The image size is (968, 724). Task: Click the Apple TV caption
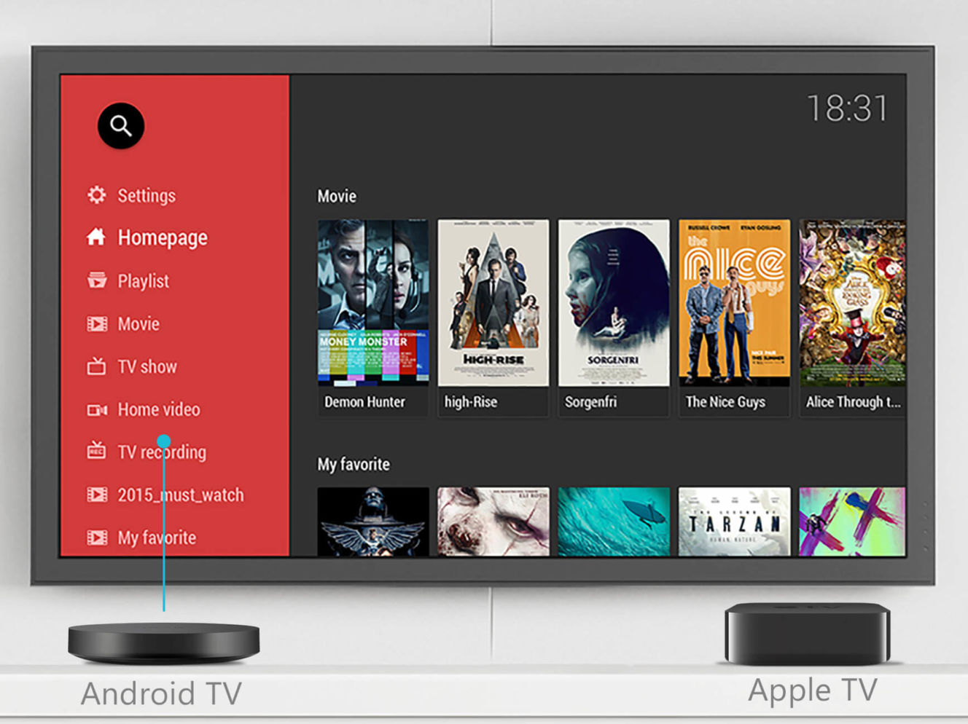[813, 690]
